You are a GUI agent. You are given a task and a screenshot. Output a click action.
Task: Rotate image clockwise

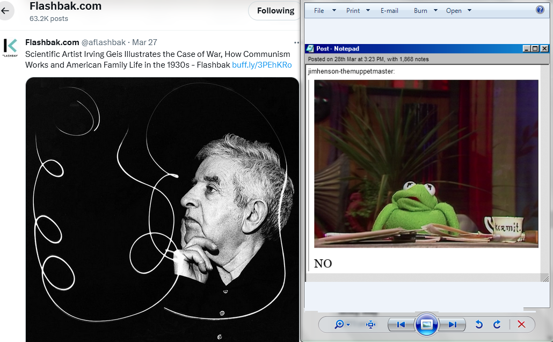[497, 324]
